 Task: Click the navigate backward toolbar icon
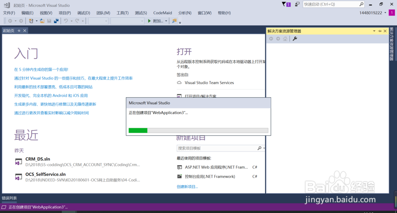click(x=10, y=21)
